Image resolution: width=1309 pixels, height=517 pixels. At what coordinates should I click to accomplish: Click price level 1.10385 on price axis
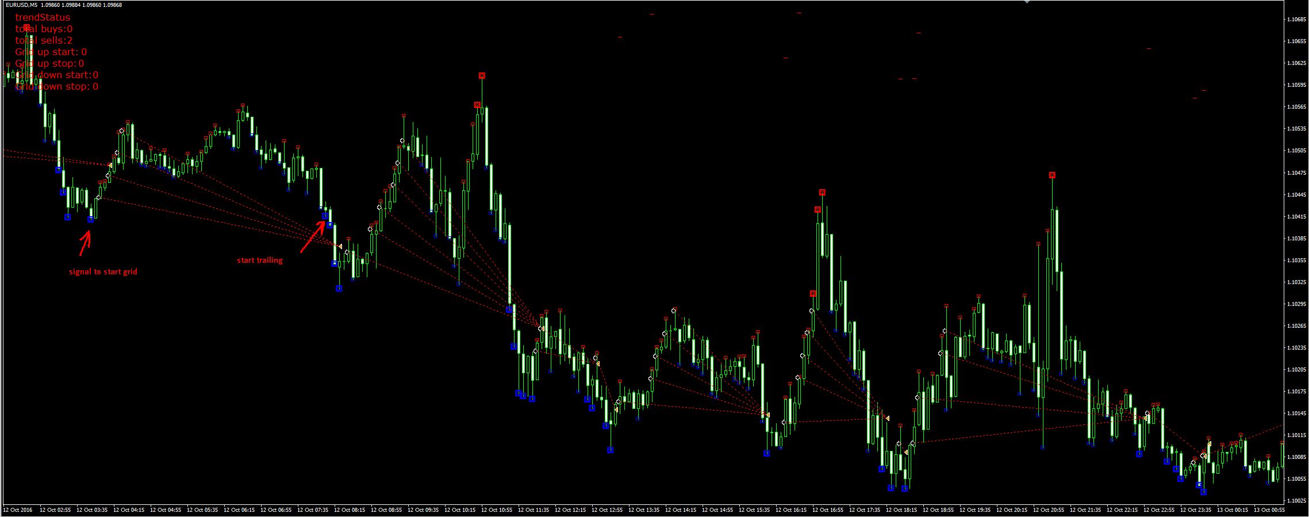pos(1295,239)
